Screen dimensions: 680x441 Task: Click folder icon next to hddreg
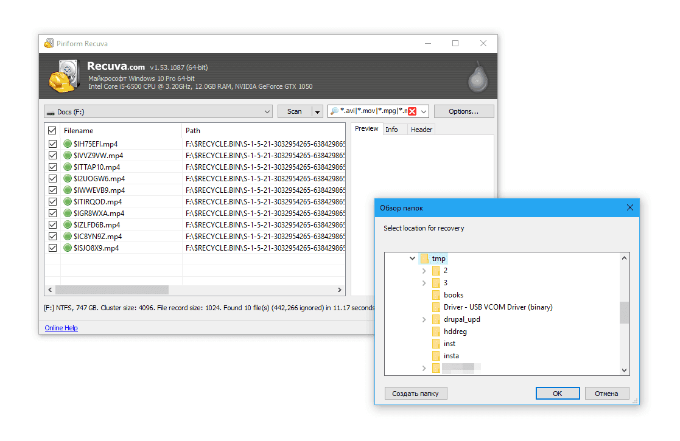pos(436,332)
